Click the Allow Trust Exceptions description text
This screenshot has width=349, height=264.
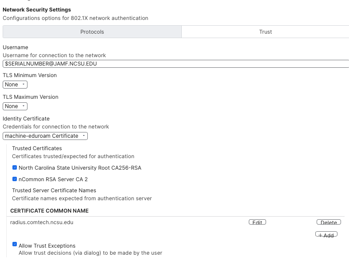coord(90,253)
